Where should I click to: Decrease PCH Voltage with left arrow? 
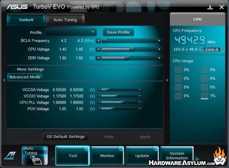click(x=99, y=109)
